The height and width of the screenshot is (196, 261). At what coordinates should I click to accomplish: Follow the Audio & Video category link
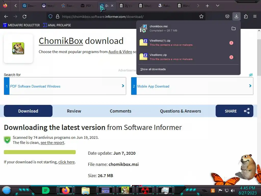tap(120, 52)
